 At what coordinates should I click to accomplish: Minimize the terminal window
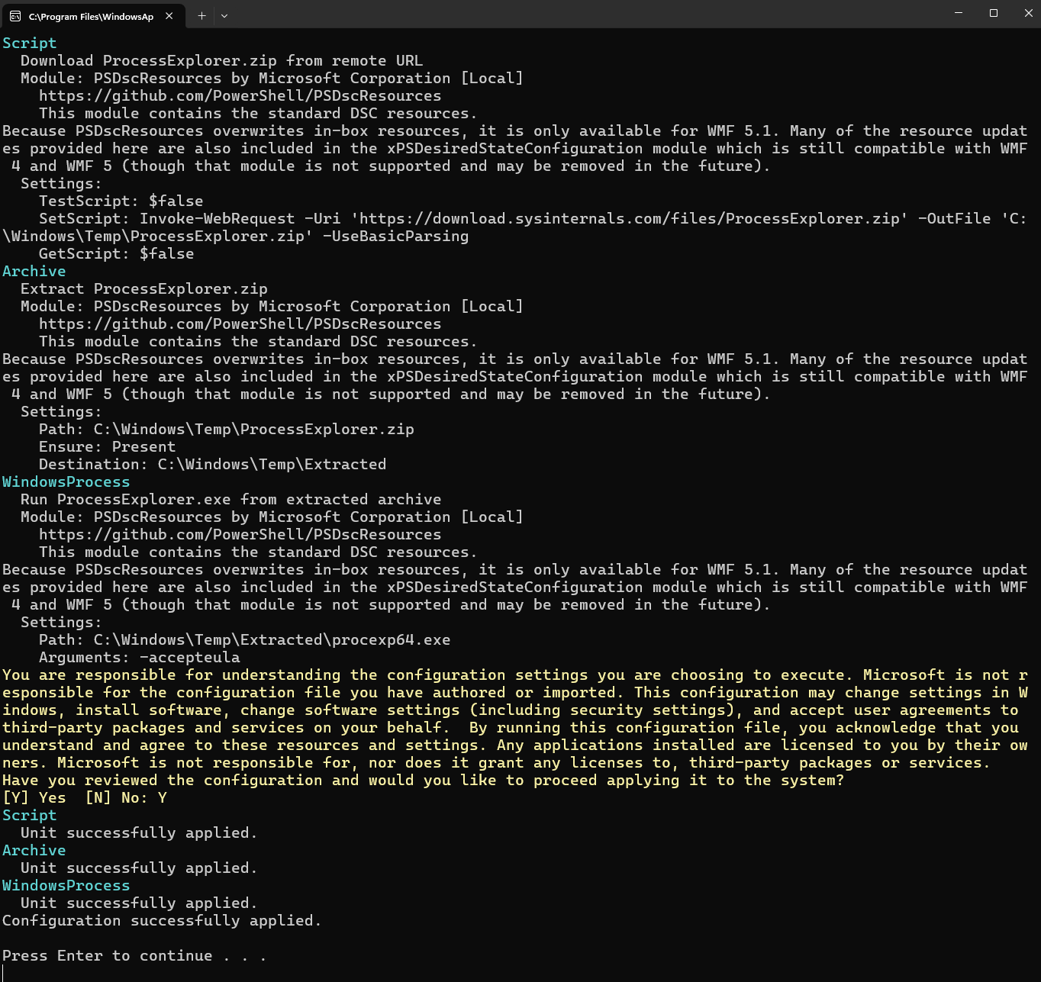[959, 13]
